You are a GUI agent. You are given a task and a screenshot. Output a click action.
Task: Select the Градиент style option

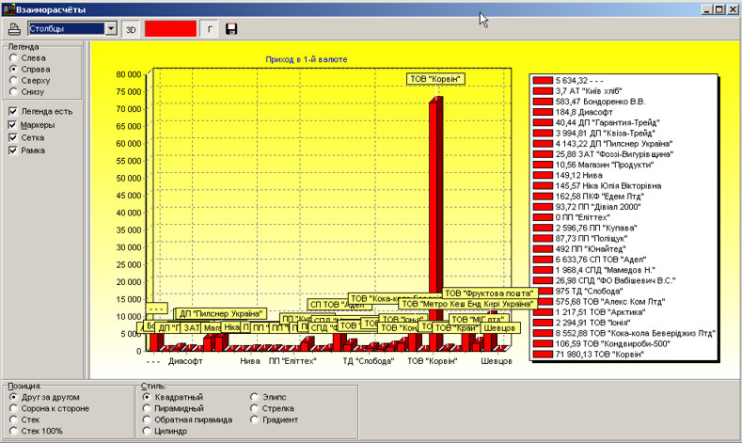pyautogui.click(x=254, y=419)
